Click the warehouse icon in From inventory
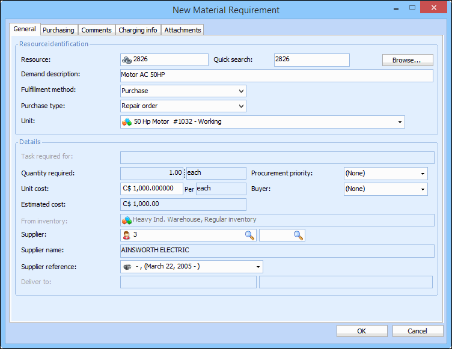The image size is (452, 349). pyautogui.click(x=127, y=220)
